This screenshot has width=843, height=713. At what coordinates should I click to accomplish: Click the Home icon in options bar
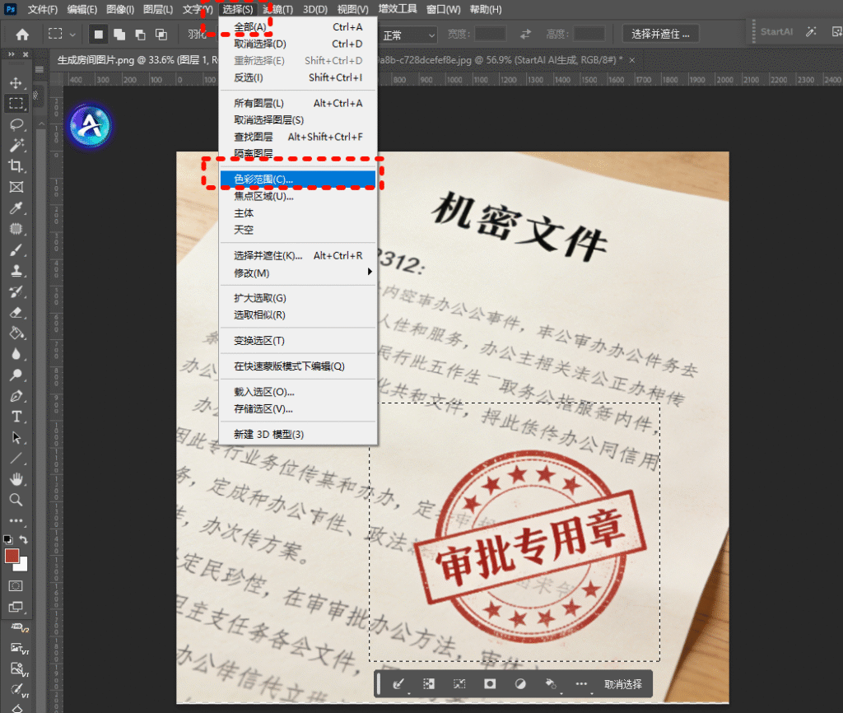coord(22,35)
